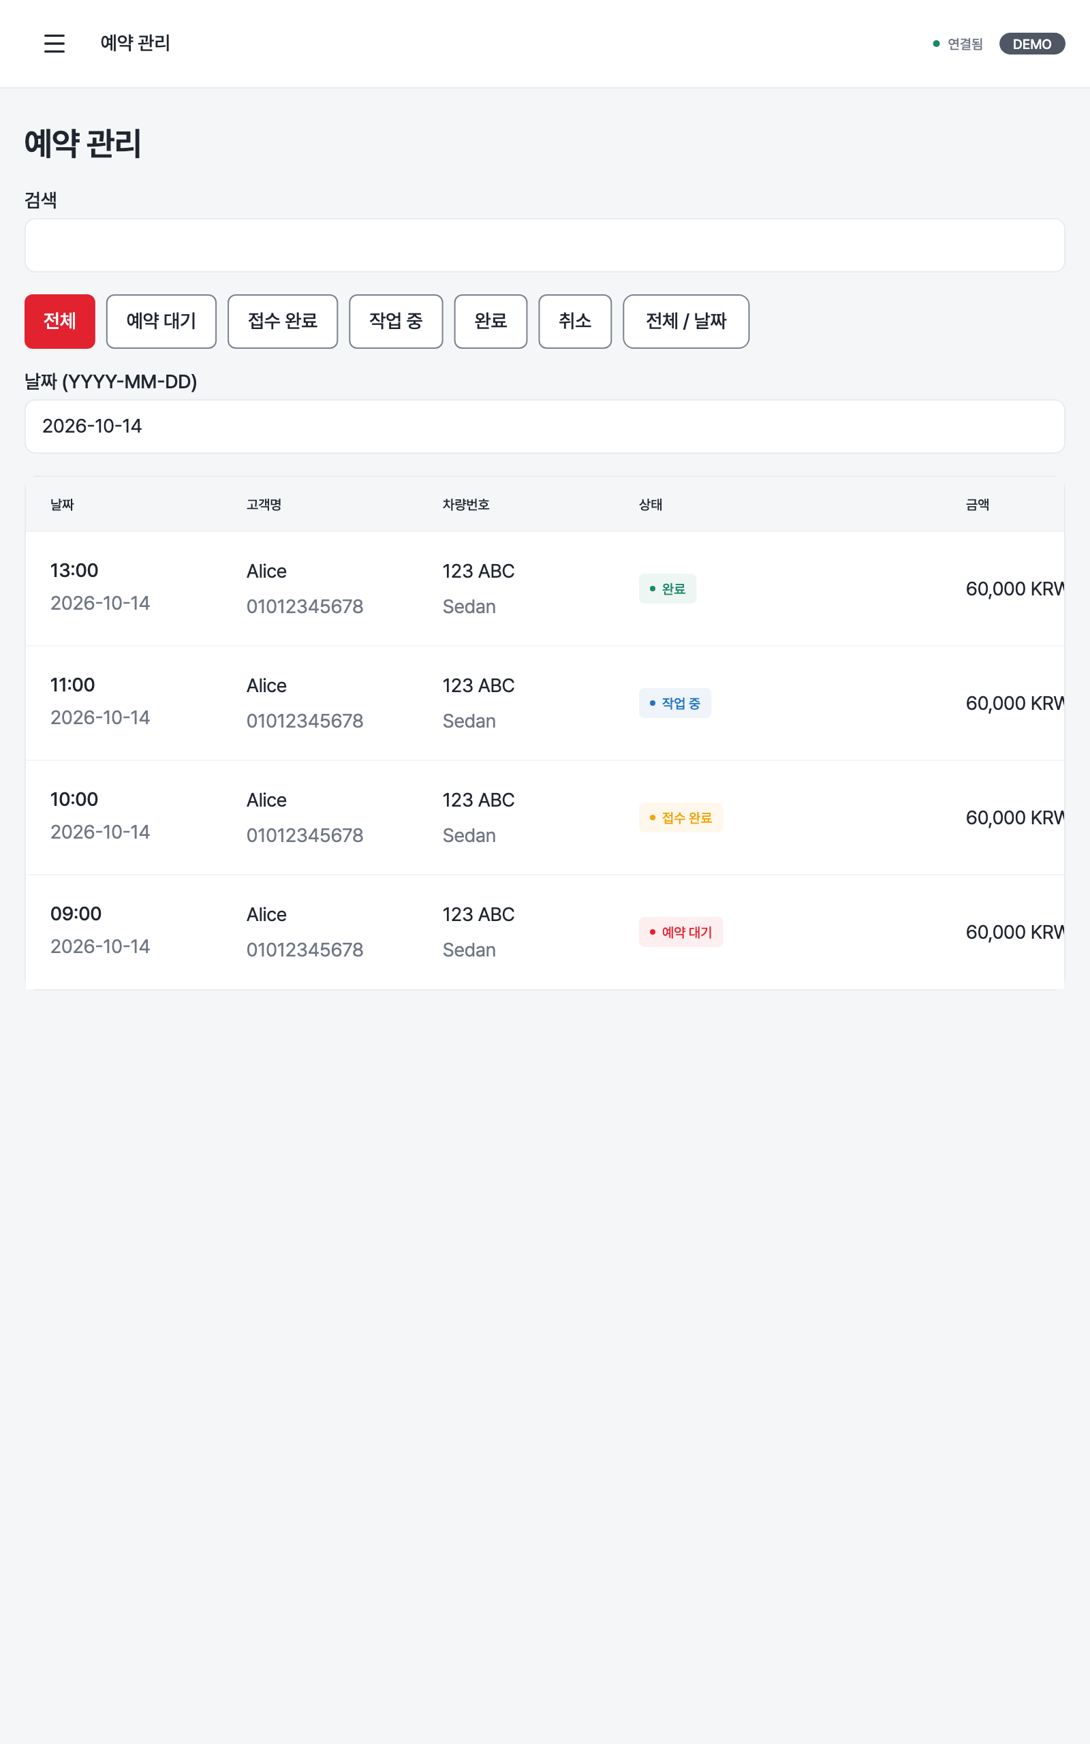The width and height of the screenshot is (1090, 1744).
Task: Open the 13:00 reservation row
Action: (545, 589)
